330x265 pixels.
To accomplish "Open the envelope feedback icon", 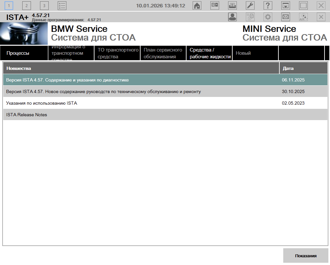I will (285, 17).
